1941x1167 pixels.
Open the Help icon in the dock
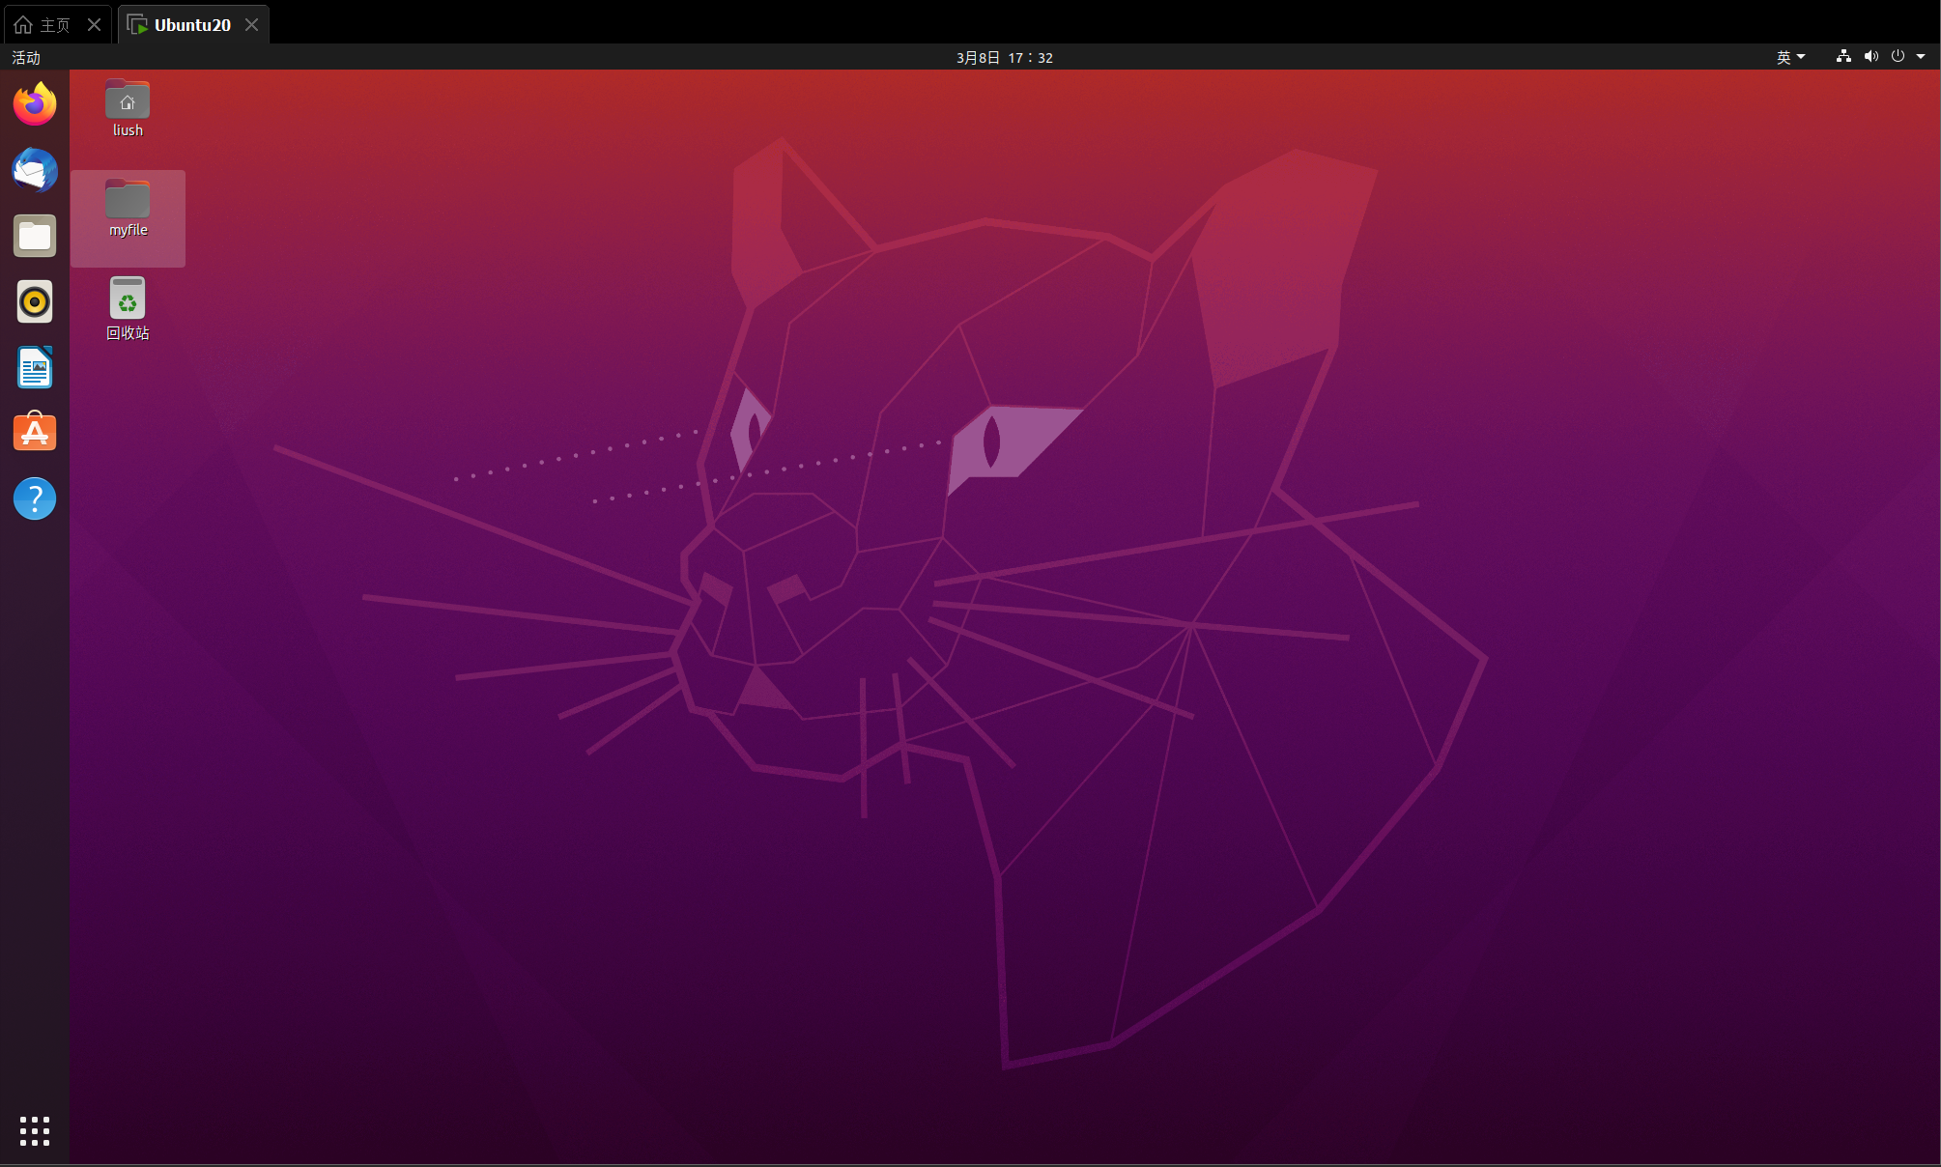[x=35, y=498]
